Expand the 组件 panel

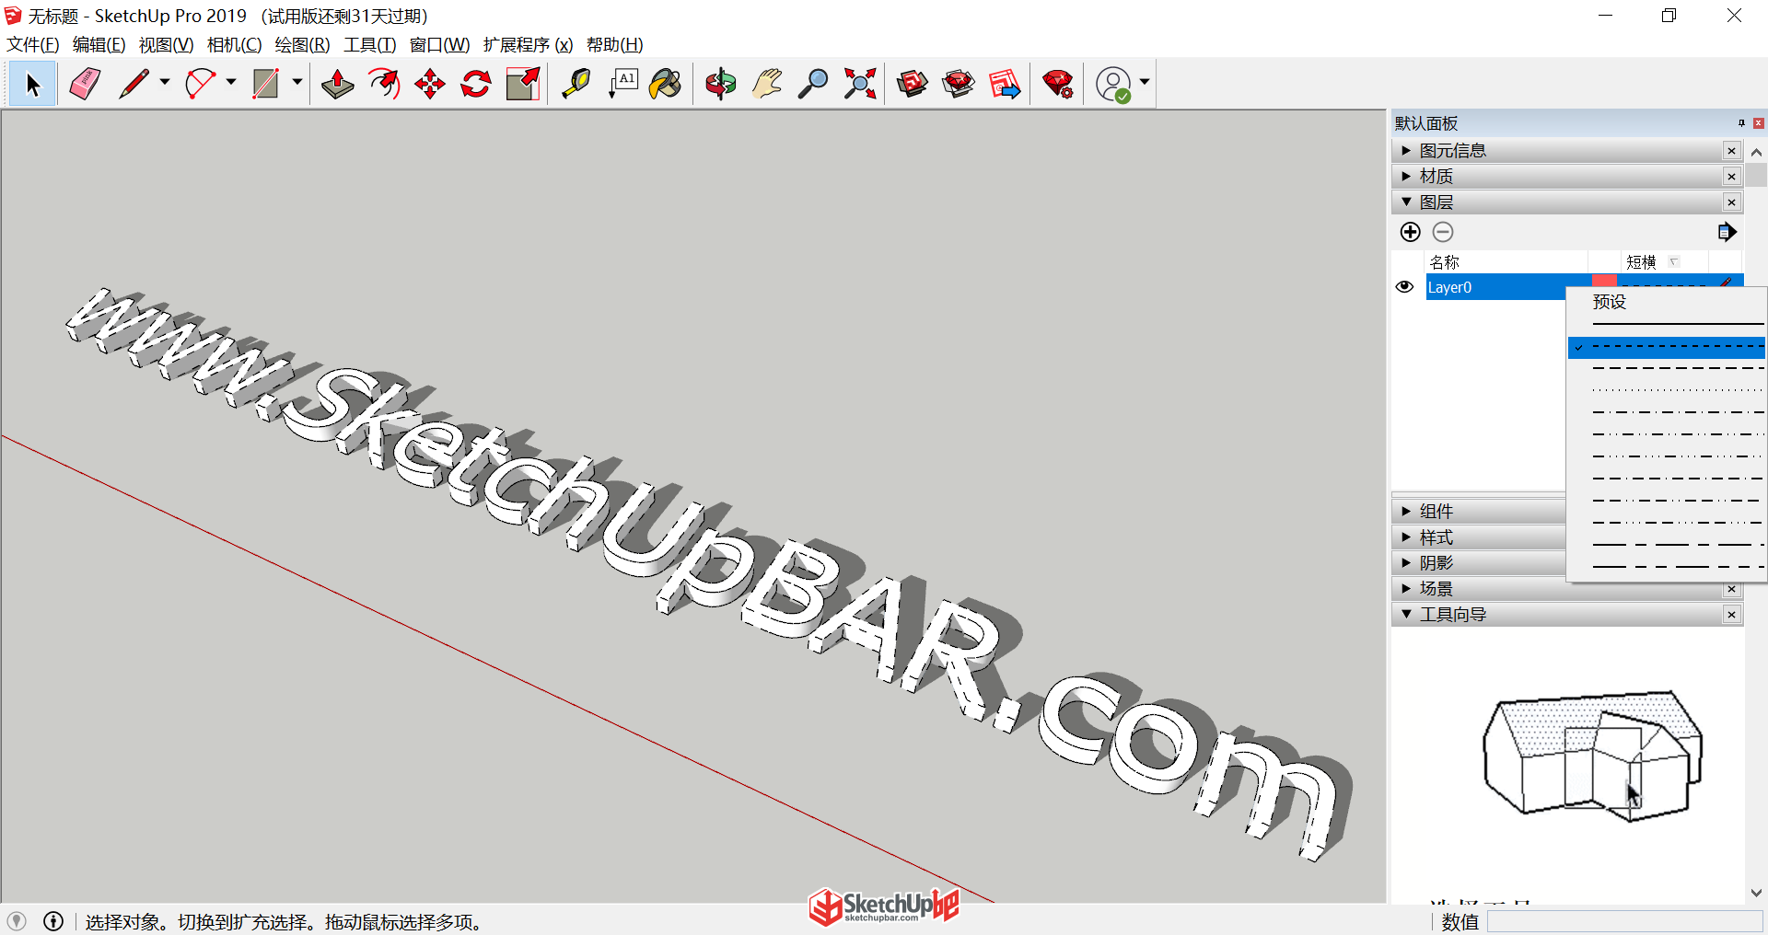(1406, 511)
